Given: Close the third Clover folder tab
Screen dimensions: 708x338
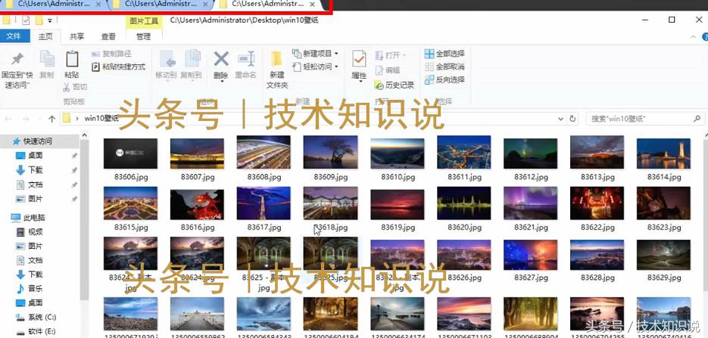Looking at the screenshot, I should coord(312,4).
